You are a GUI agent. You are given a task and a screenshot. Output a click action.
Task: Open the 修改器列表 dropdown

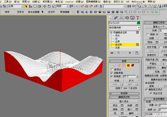pos(124,28)
